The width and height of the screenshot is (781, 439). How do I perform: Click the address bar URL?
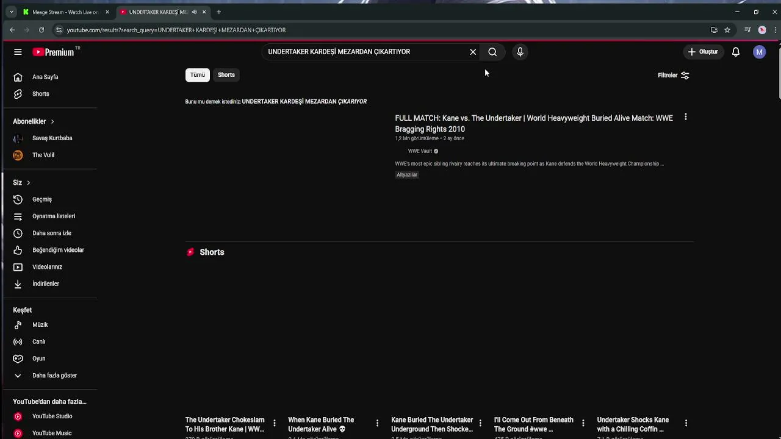[176, 30]
